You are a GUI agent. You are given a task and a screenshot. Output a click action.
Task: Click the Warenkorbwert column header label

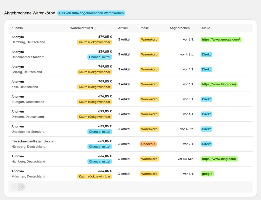point(81,28)
